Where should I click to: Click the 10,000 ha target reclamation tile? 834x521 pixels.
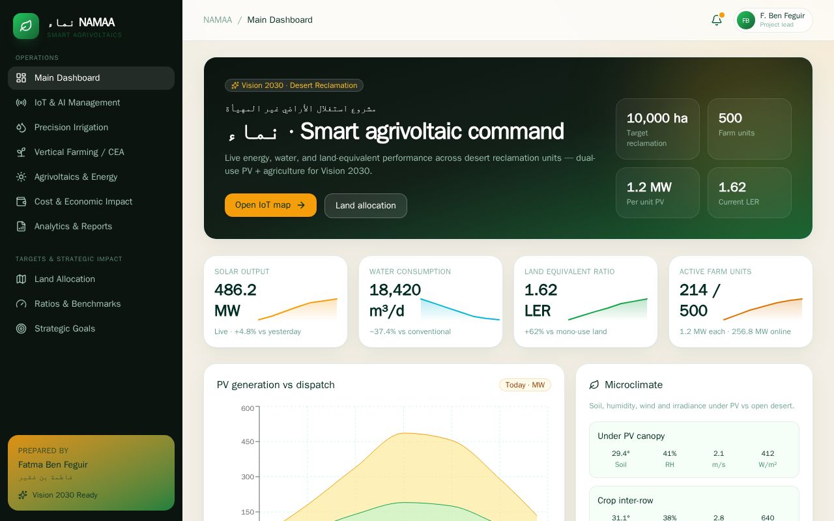tap(657, 129)
